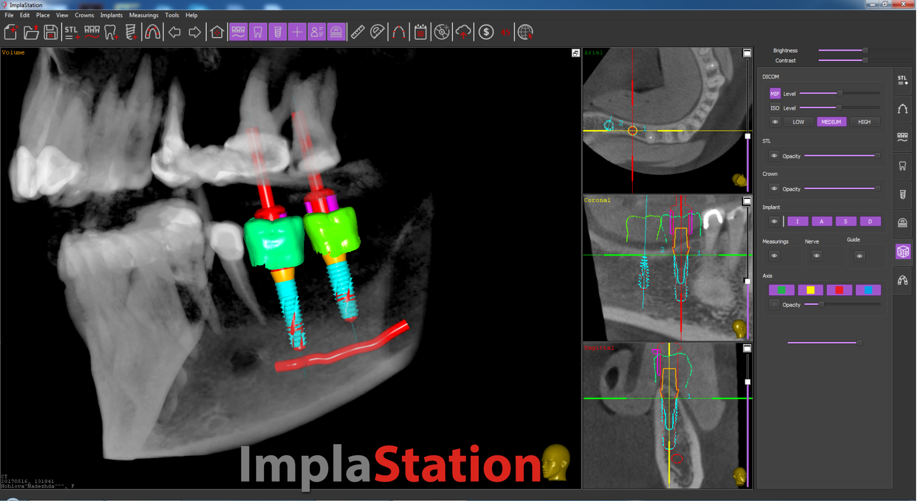918x501 pixels.
Task: Toggle Guide visibility eye icon
Action: click(x=859, y=256)
